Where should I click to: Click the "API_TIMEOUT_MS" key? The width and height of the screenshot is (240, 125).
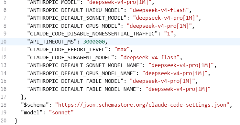[x=52, y=42]
